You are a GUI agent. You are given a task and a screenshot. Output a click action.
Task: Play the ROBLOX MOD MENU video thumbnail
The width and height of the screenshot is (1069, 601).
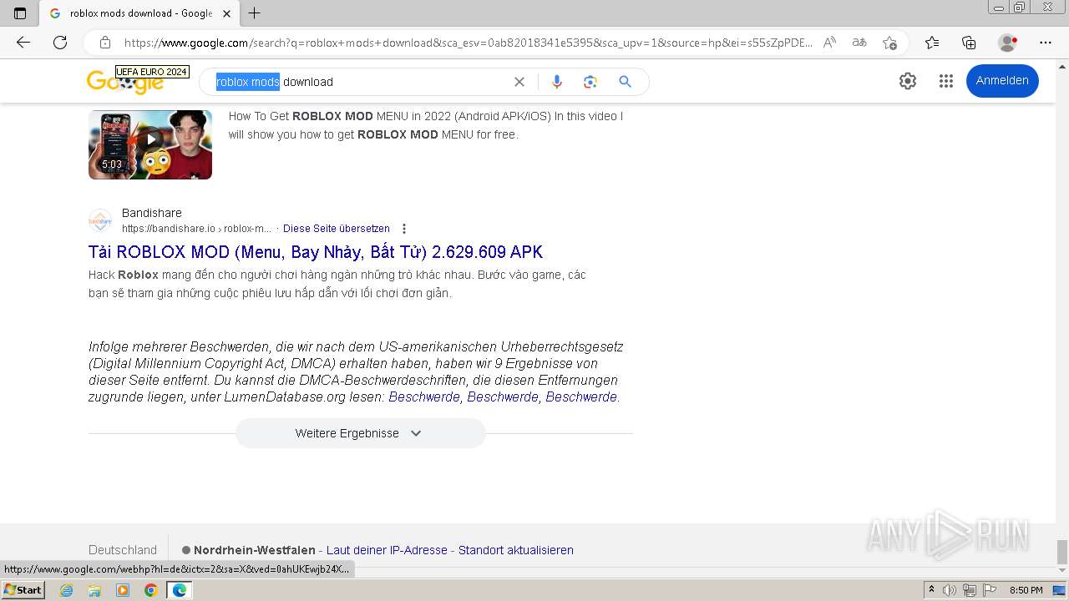point(150,144)
